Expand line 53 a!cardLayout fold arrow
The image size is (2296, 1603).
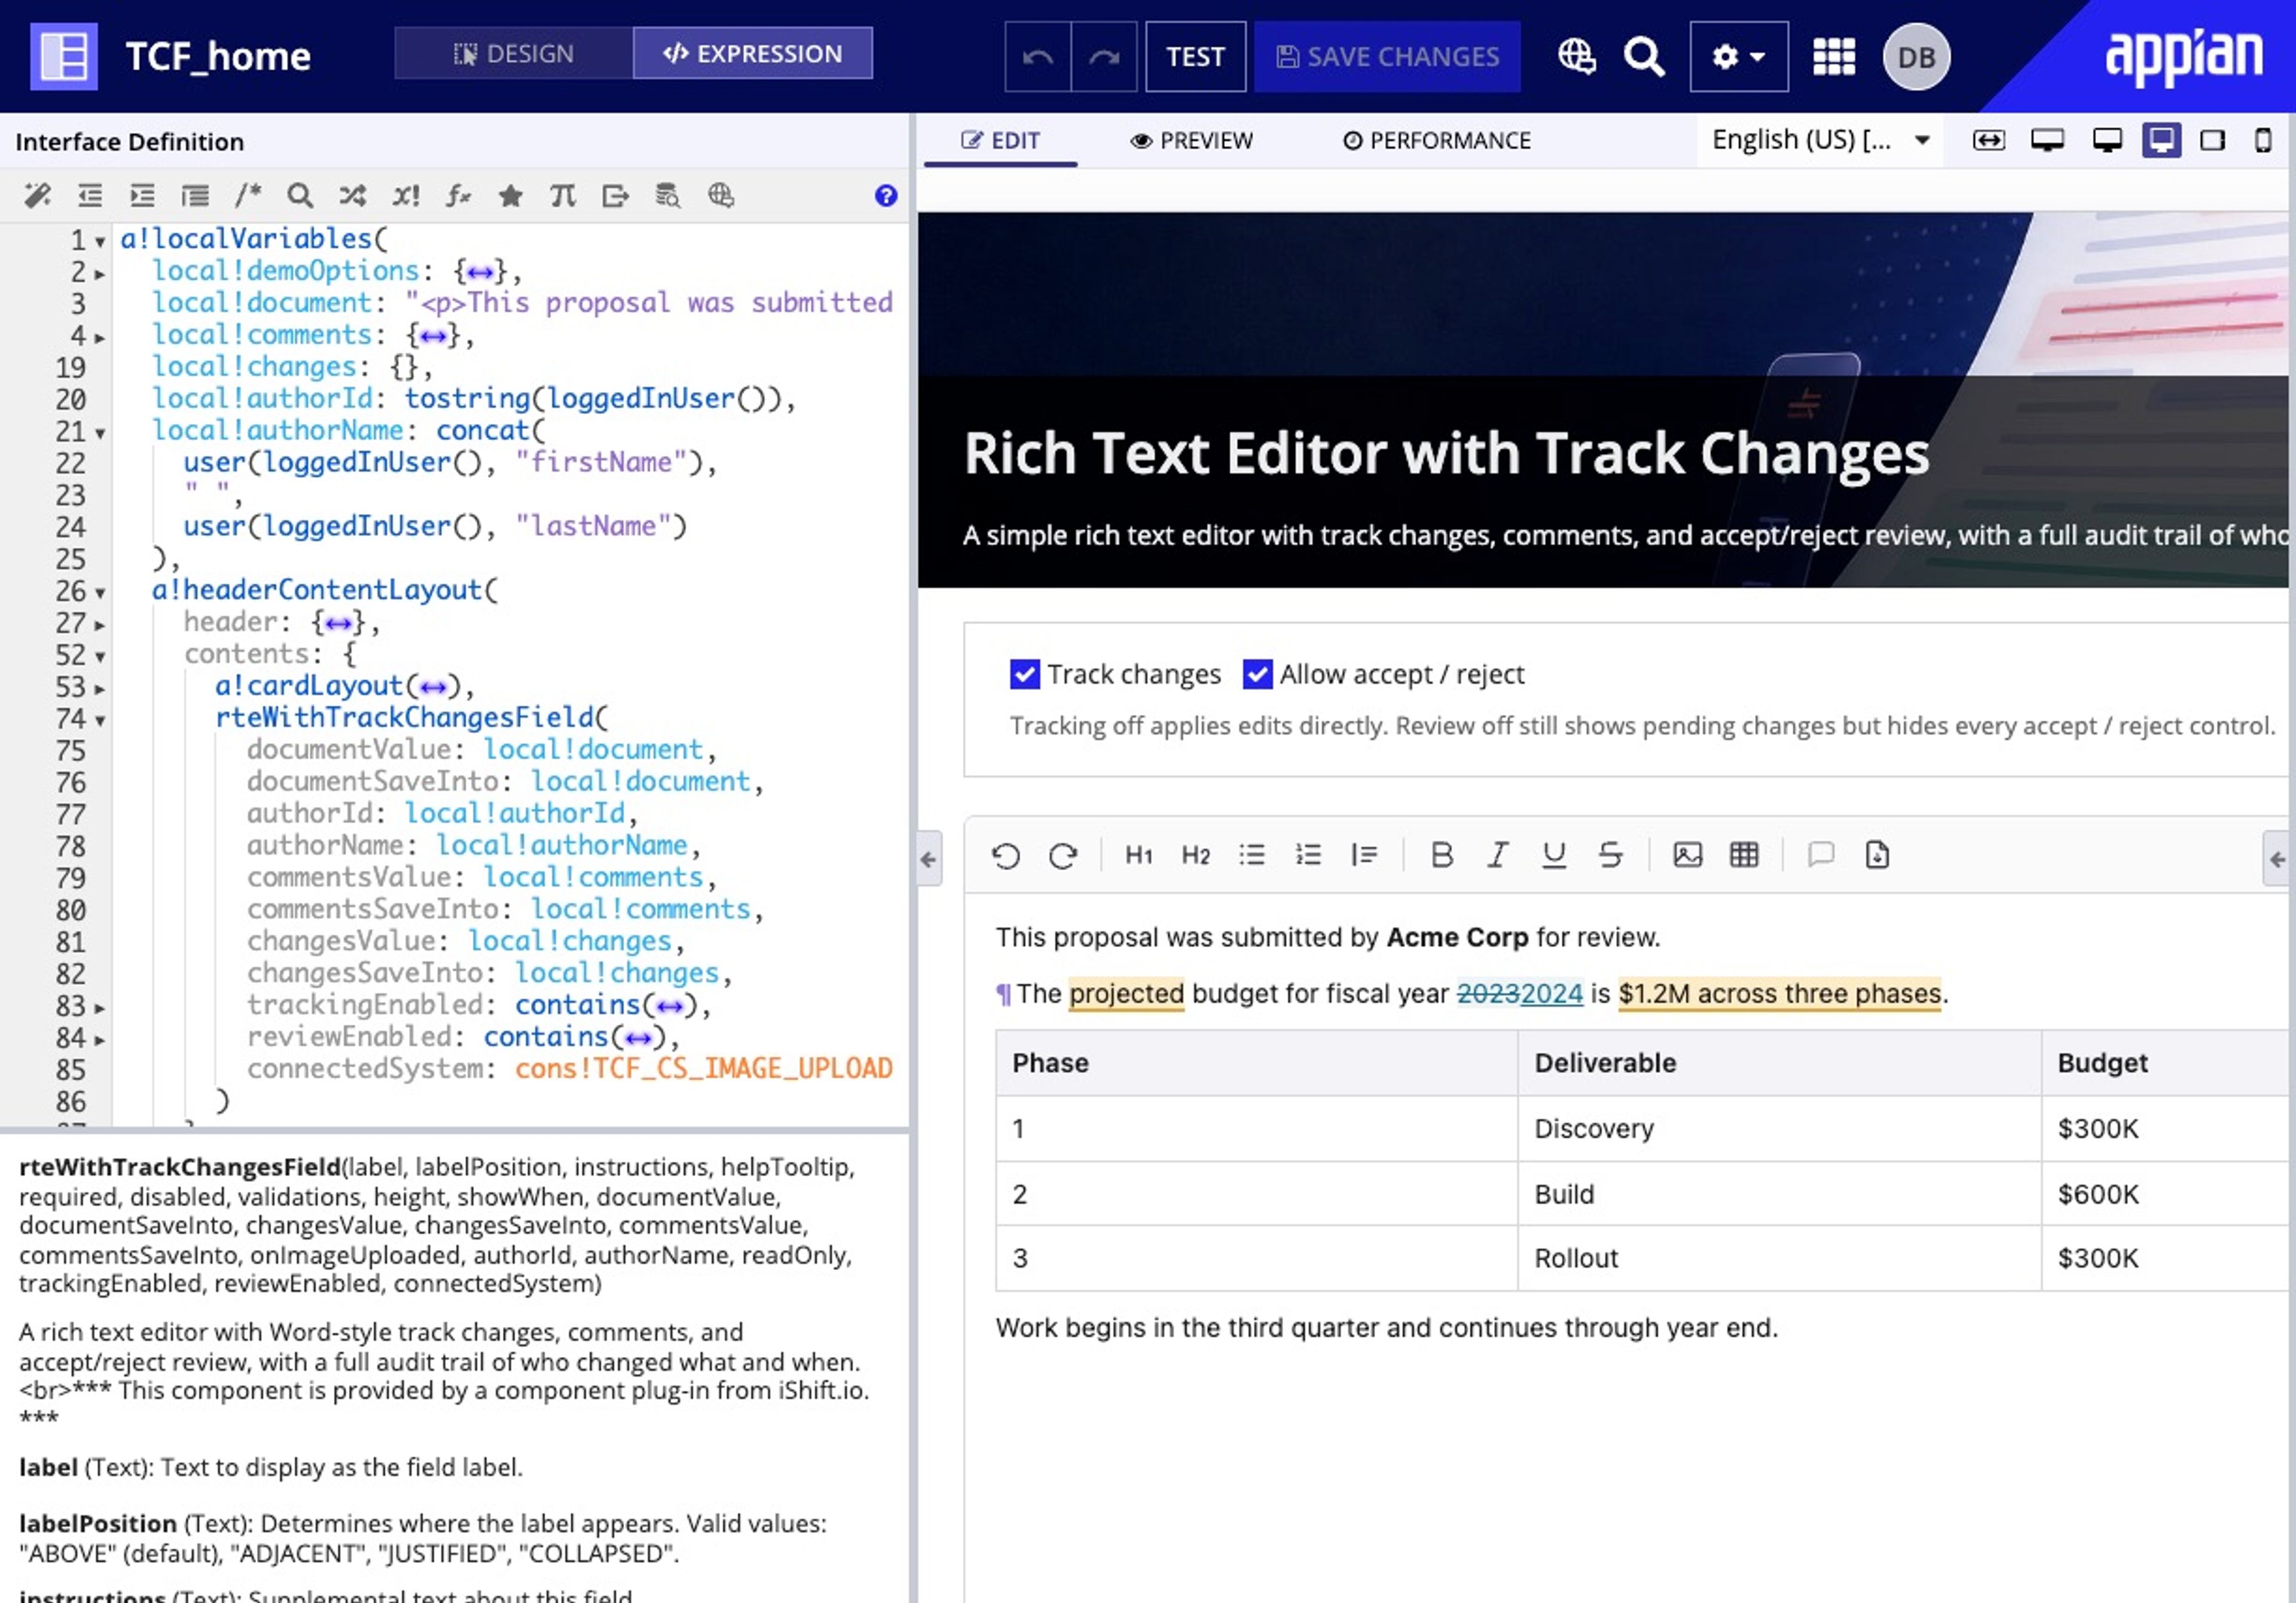click(x=100, y=689)
